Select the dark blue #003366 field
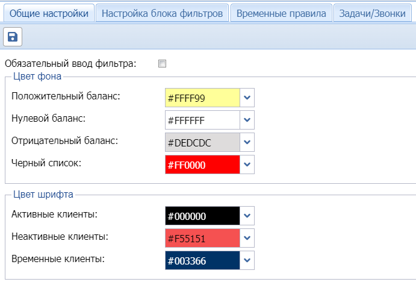Viewport: 416px width, 282px height. pyautogui.click(x=202, y=260)
